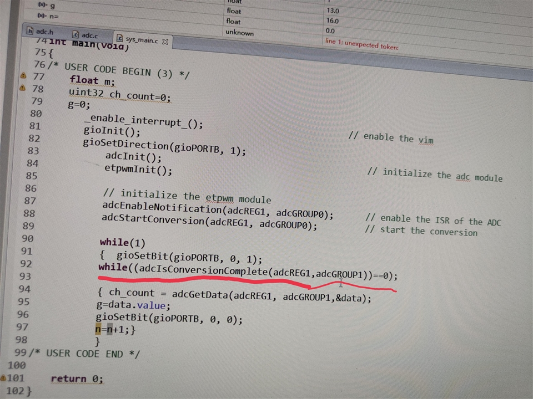Click the 'adcGetData(adcREG1, adcGROUP1,&data)' call
The height and width of the screenshot is (399, 533).
click(x=271, y=295)
